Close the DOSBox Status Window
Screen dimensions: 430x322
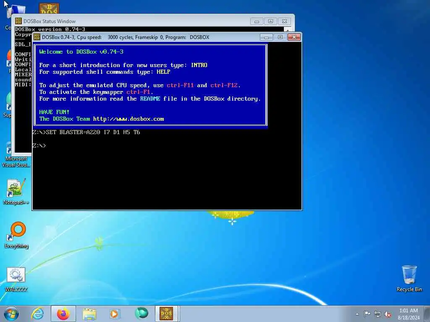click(284, 21)
